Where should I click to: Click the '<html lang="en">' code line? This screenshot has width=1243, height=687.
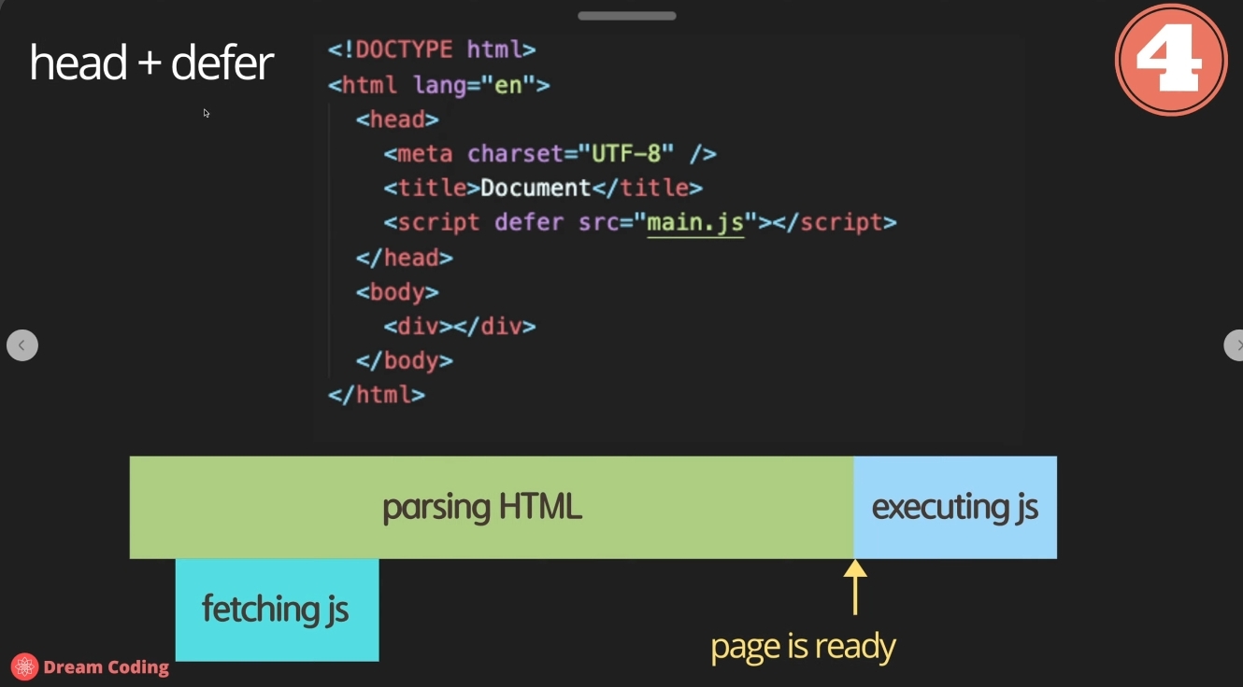(439, 85)
